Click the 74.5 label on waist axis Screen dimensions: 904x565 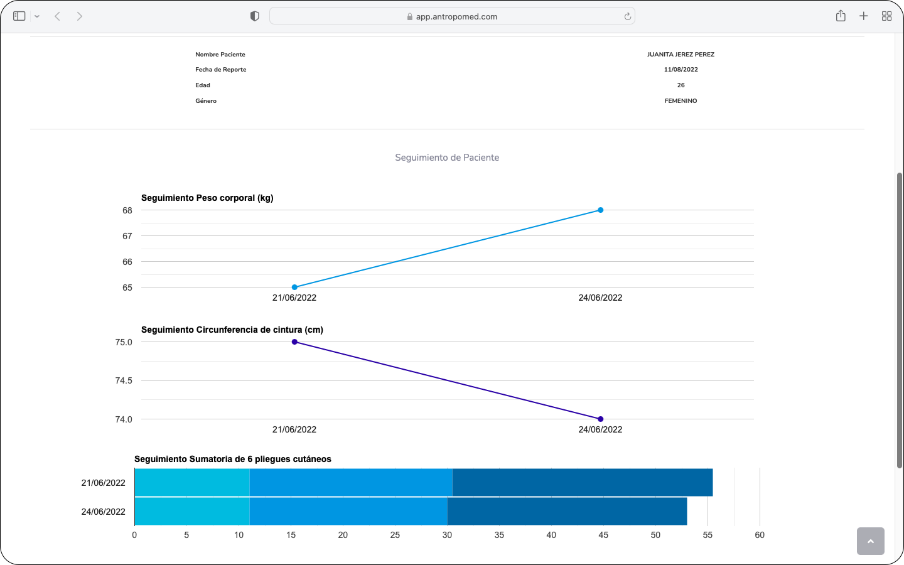click(124, 380)
